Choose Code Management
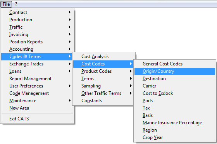This screenshot has height=144, width=217. click(37, 93)
